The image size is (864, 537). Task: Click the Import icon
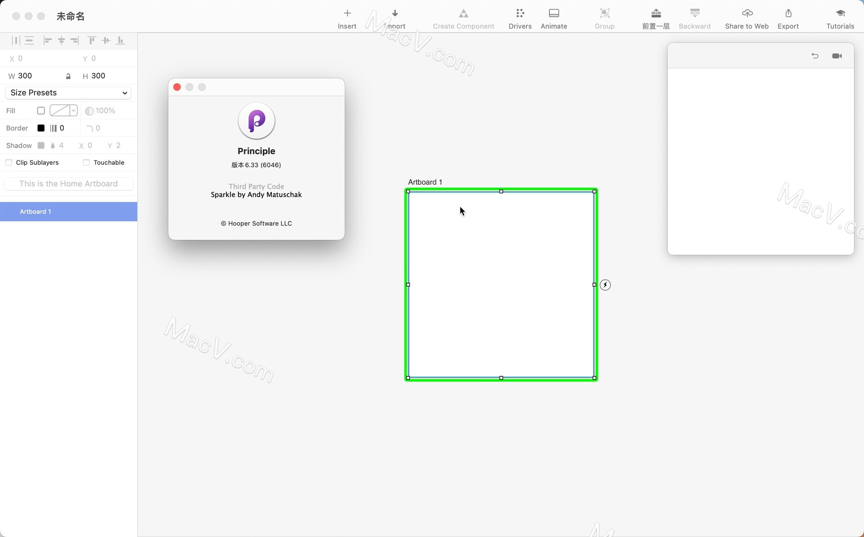[x=396, y=18]
